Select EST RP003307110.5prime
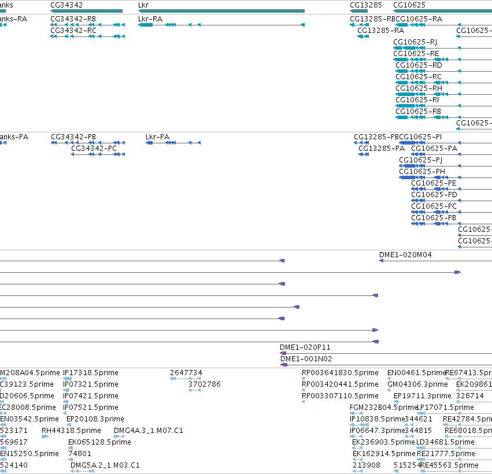The height and width of the screenshot is (474, 492). (340, 396)
